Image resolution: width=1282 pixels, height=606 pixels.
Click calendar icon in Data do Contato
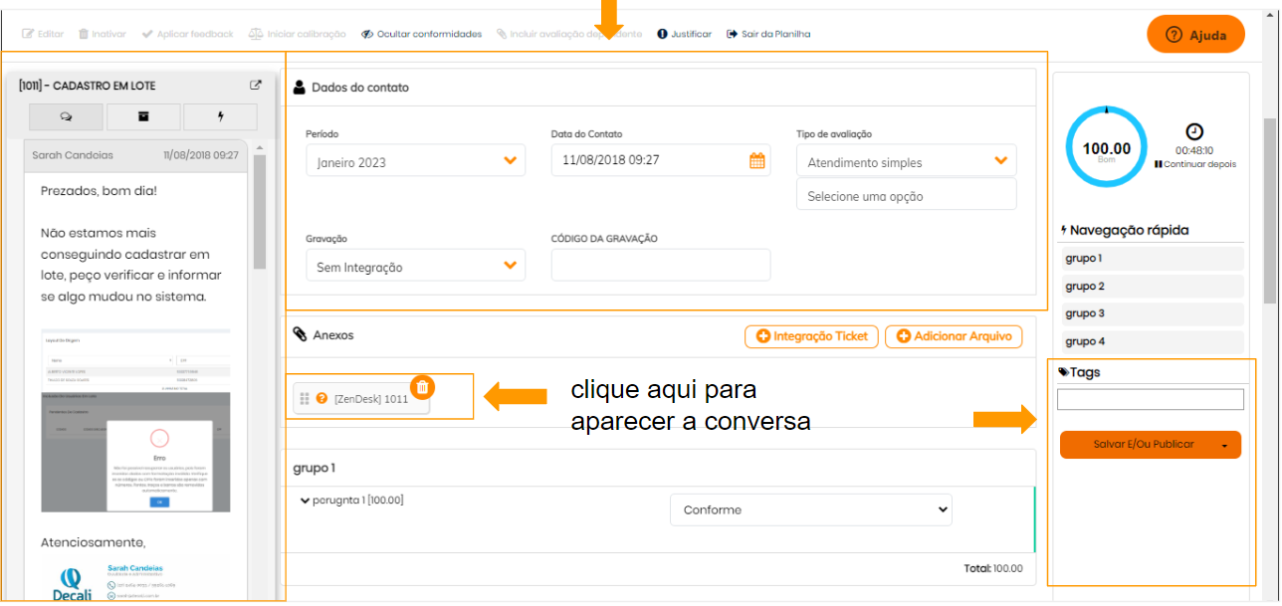point(756,160)
